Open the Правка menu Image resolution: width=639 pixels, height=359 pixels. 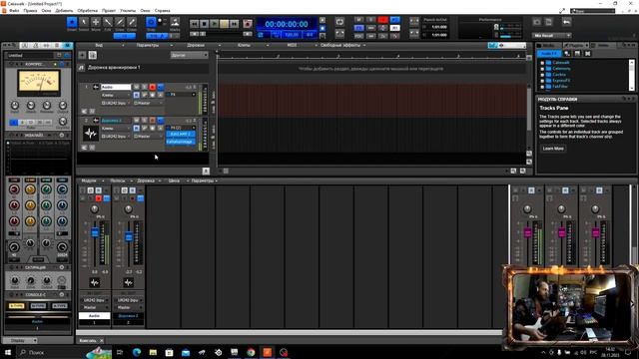coord(30,11)
